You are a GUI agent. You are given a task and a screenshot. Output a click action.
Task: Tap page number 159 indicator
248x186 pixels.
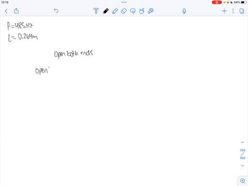coord(242,150)
